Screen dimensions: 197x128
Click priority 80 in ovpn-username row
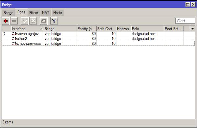tap(94, 43)
